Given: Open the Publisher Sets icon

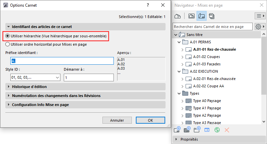Looking at the screenshot, I should tap(212, 16).
